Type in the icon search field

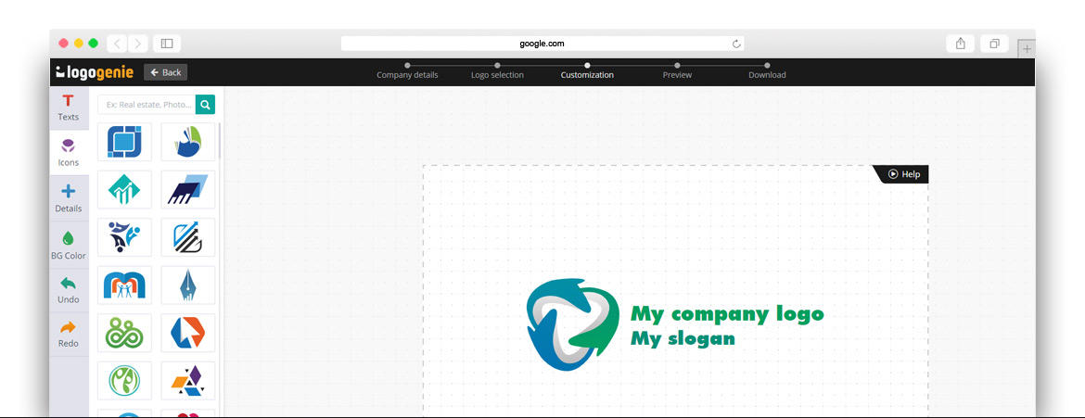click(x=147, y=105)
